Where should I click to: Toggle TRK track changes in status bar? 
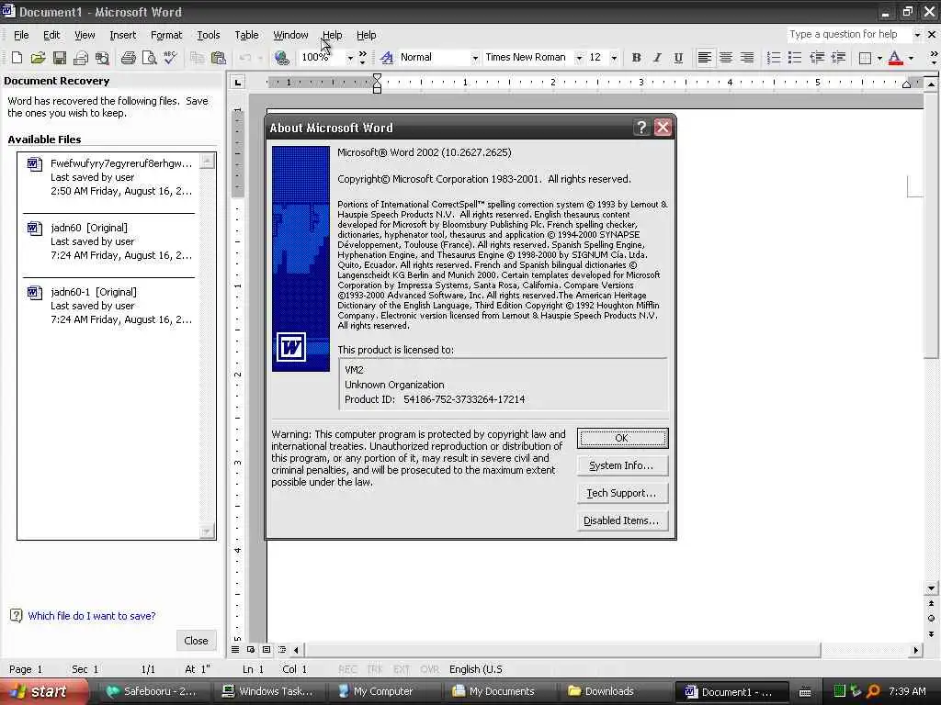coord(375,669)
